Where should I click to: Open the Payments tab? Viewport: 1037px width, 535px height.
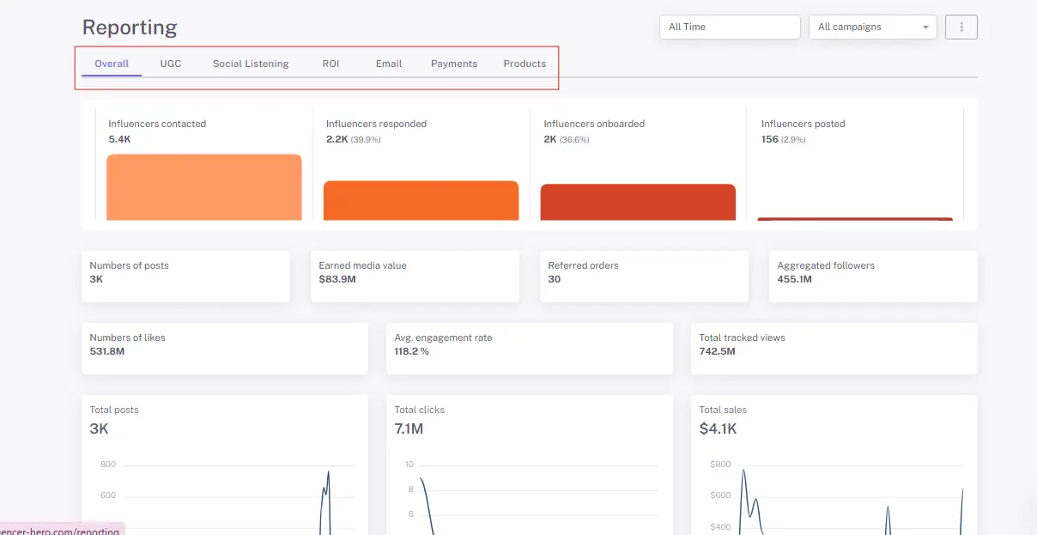point(454,64)
